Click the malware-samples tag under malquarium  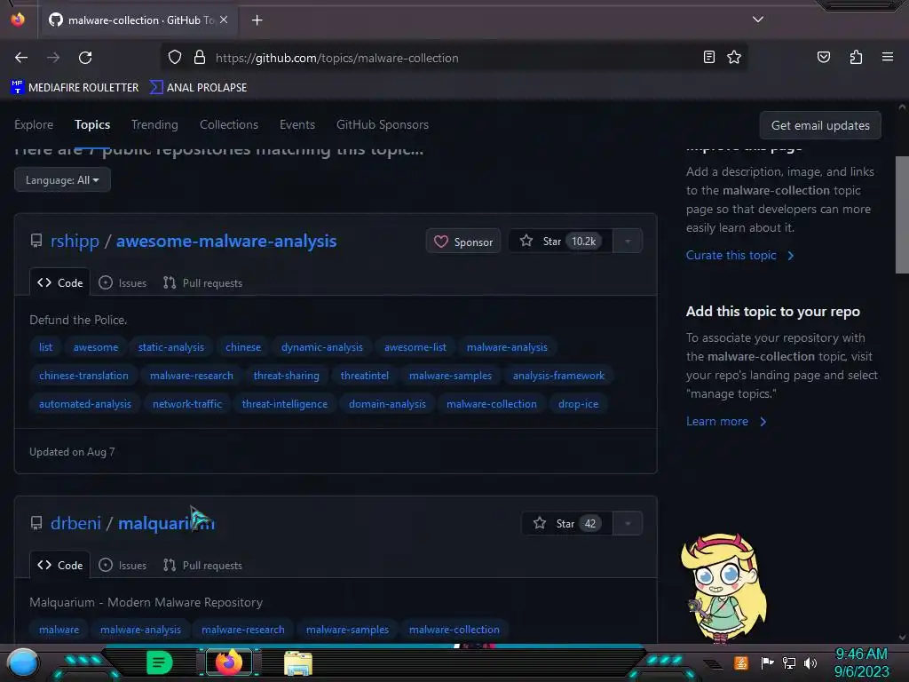pos(347,630)
